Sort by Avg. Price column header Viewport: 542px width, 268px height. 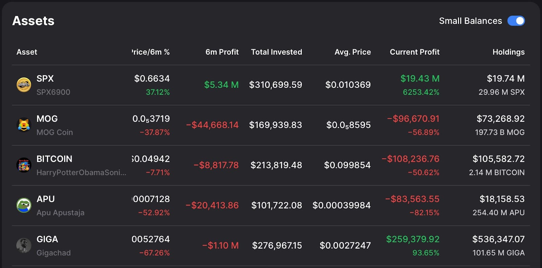point(353,52)
